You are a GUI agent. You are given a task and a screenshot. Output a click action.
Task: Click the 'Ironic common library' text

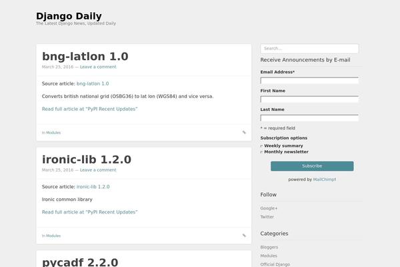tap(67, 200)
